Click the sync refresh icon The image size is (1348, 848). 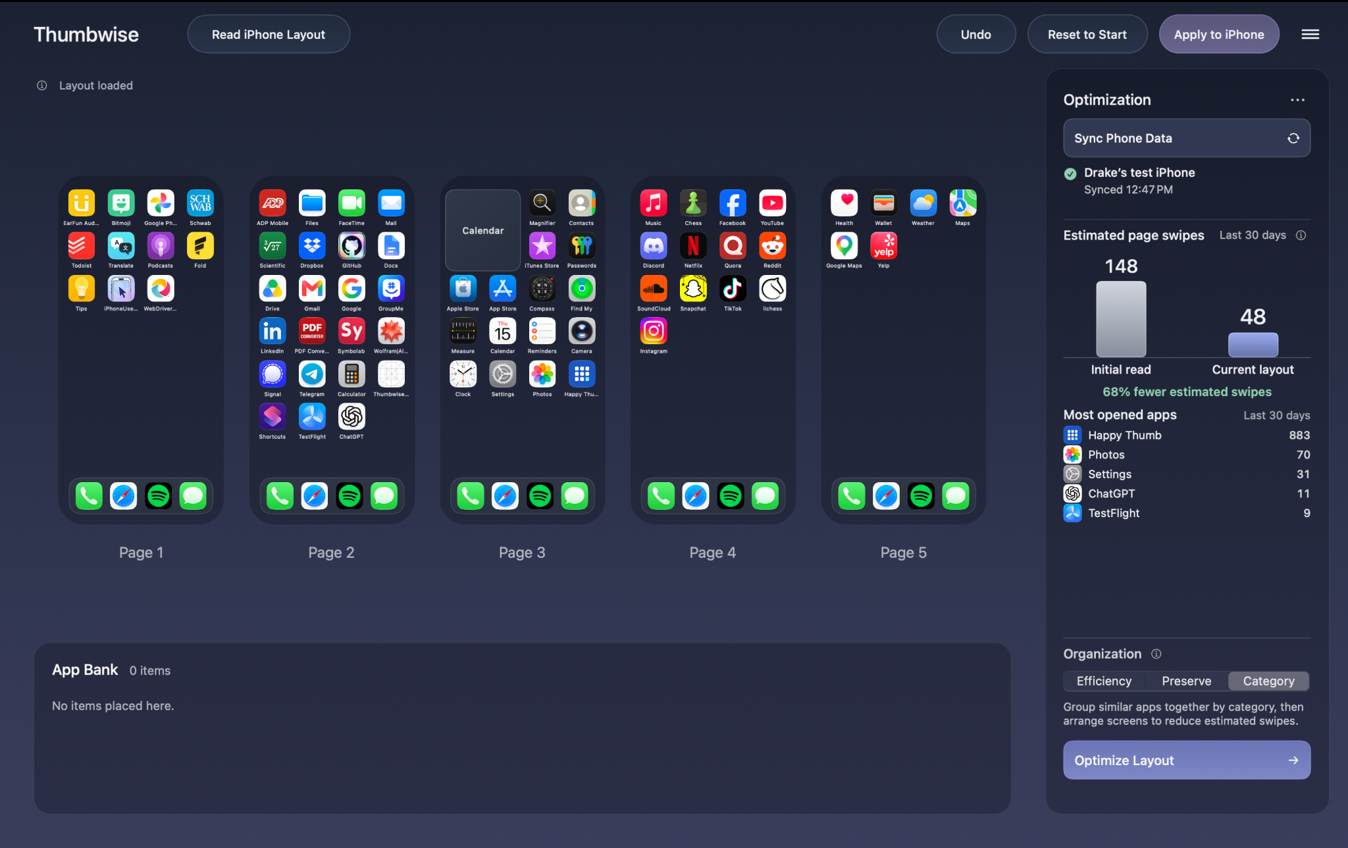(1293, 138)
